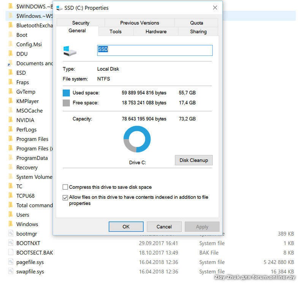This screenshot has height=286, width=304.
Task: Select the bootmgr file icon
Action: 11,234
